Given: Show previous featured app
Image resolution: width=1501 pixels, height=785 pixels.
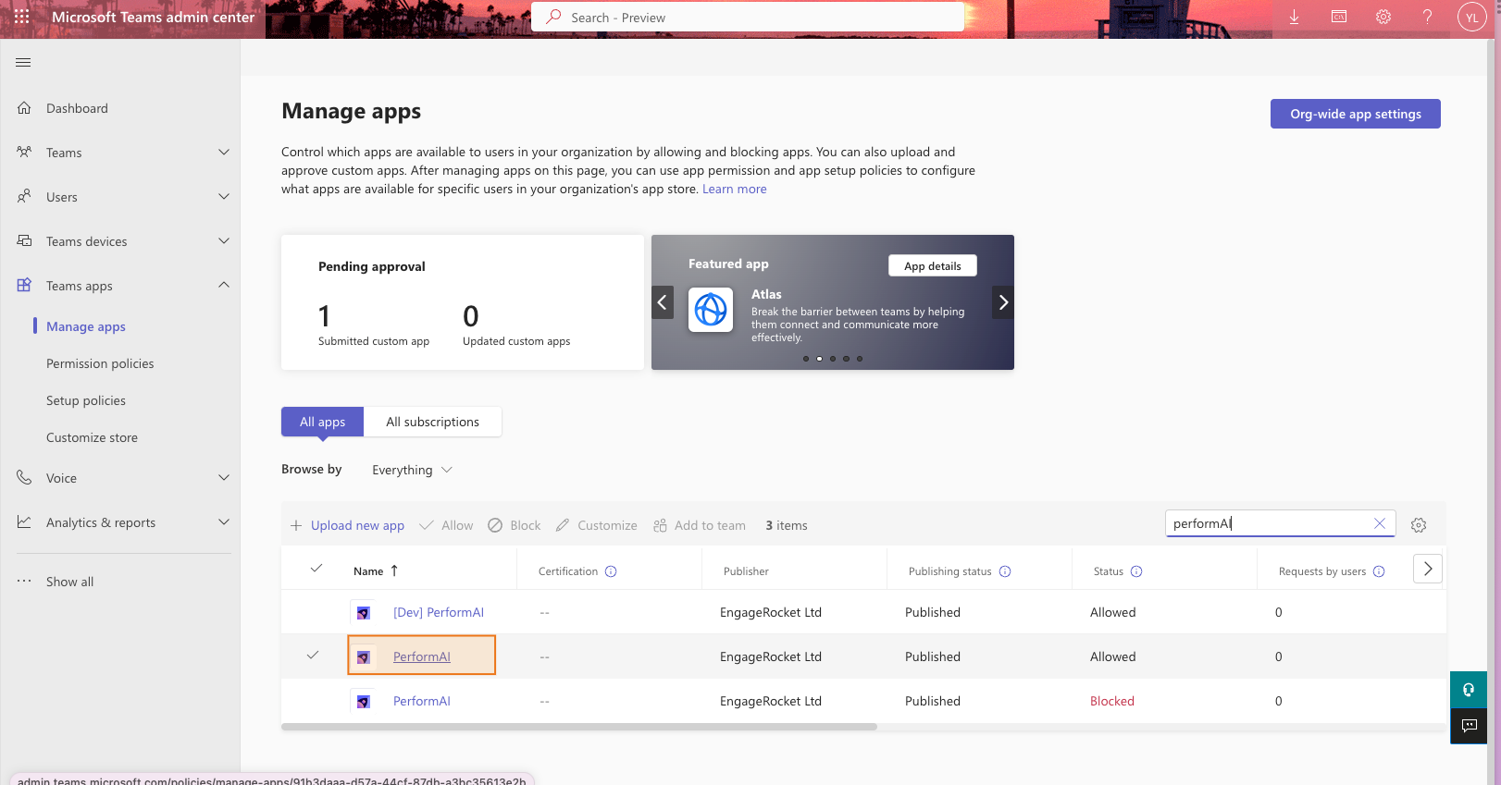Looking at the screenshot, I should pos(663,302).
